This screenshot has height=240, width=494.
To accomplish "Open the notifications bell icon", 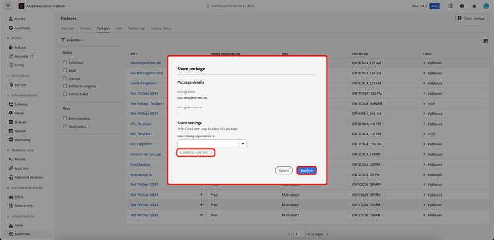I will [474, 6].
